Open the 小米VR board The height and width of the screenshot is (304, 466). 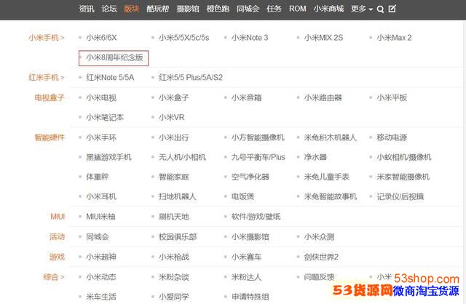pos(172,118)
